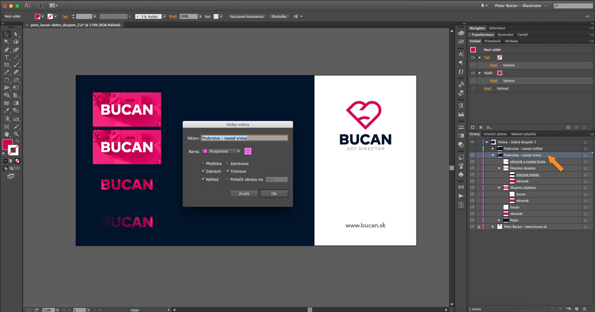Uncheck the Zobrazit checkbox
The width and height of the screenshot is (595, 312).
click(203, 171)
